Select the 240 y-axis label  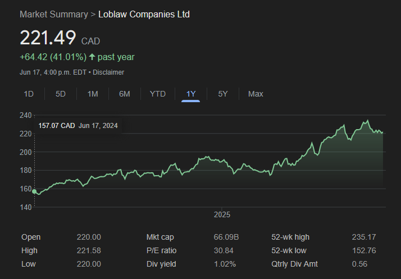(x=26, y=115)
